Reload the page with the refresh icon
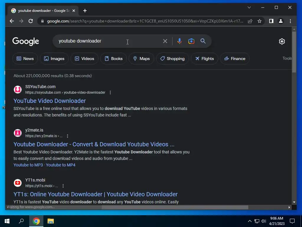This screenshot has width=302, height=227. (x=31, y=21)
